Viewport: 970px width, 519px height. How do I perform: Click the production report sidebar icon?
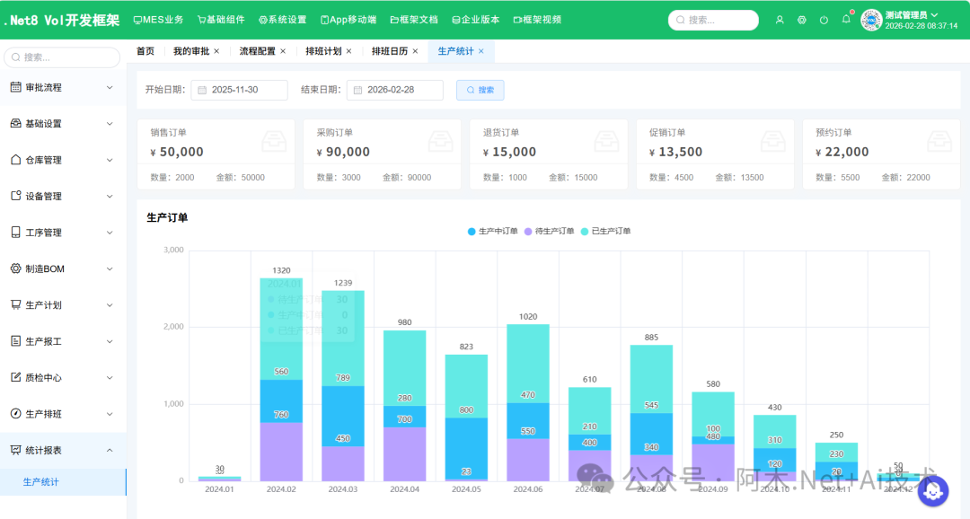[x=15, y=341]
